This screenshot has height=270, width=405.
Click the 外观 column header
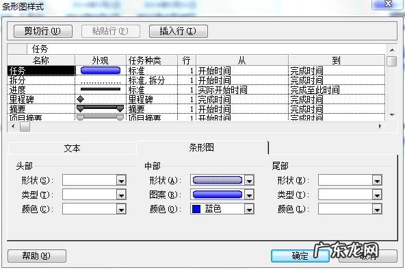101,60
